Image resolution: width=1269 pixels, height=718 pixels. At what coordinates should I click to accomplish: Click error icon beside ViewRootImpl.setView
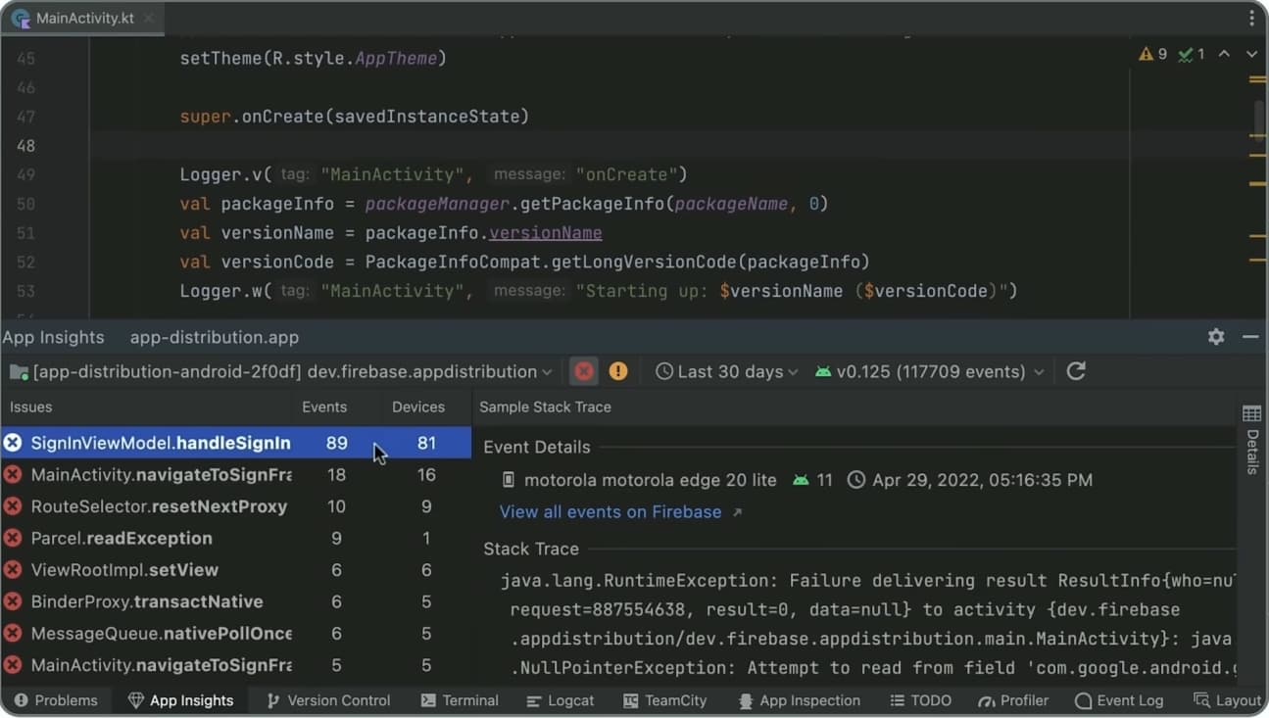click(13, 570)
